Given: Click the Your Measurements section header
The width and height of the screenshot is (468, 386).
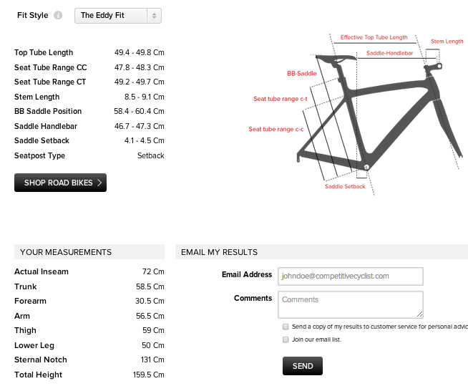Looking at the screenshot, I should [x=66, y=252].
